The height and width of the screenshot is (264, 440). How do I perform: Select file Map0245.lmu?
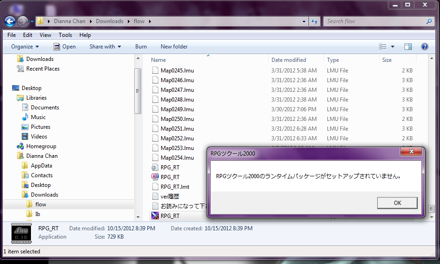tap(177, 71)
